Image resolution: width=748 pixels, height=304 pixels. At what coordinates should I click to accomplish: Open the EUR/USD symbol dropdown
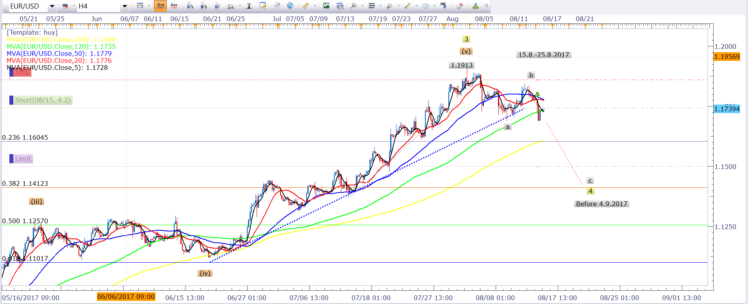(x=52, y=6)
